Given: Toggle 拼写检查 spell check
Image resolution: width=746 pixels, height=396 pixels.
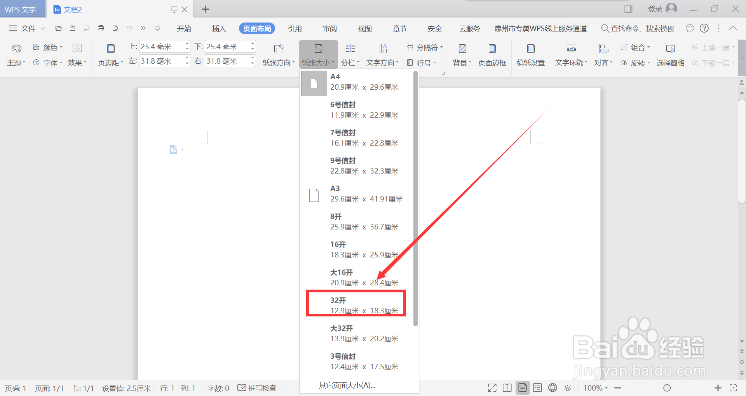Looking at the screenshot, I should (x=257, y=388).
